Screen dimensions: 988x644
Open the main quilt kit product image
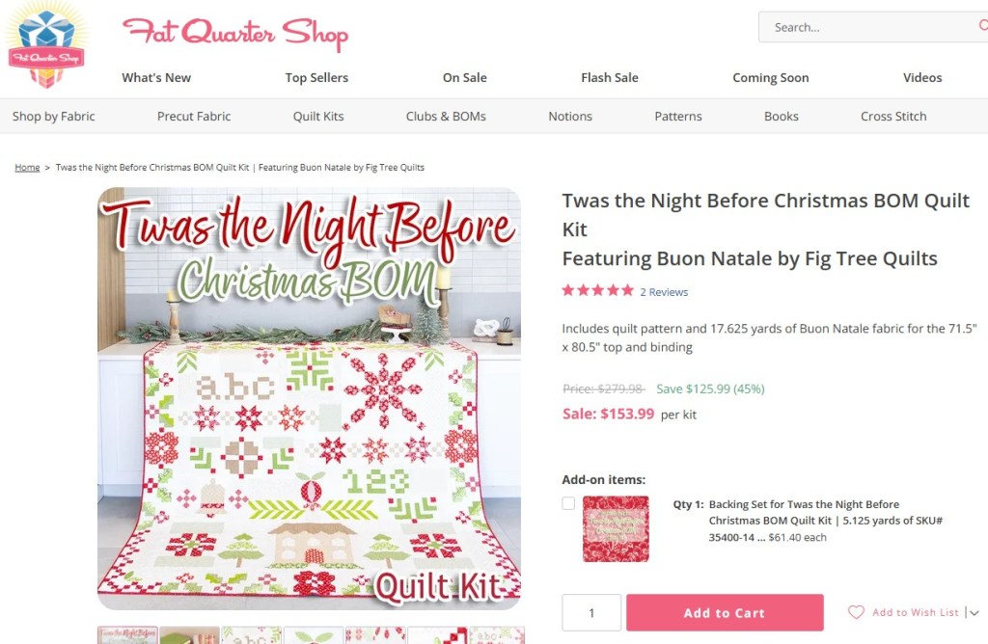(310, 398)
